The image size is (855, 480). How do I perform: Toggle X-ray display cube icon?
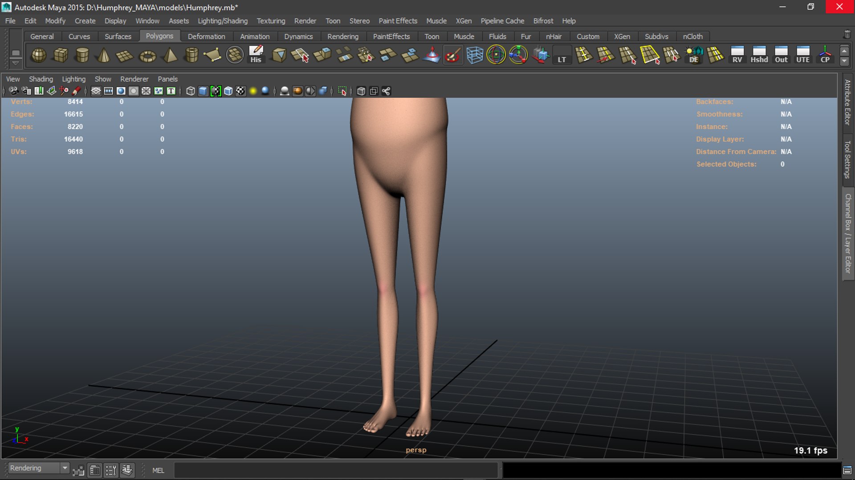pos(361,91)
